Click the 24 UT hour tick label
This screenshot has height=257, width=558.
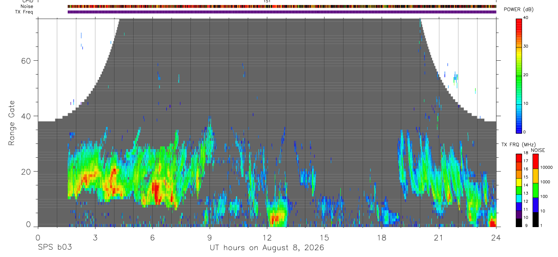(496, 238)
